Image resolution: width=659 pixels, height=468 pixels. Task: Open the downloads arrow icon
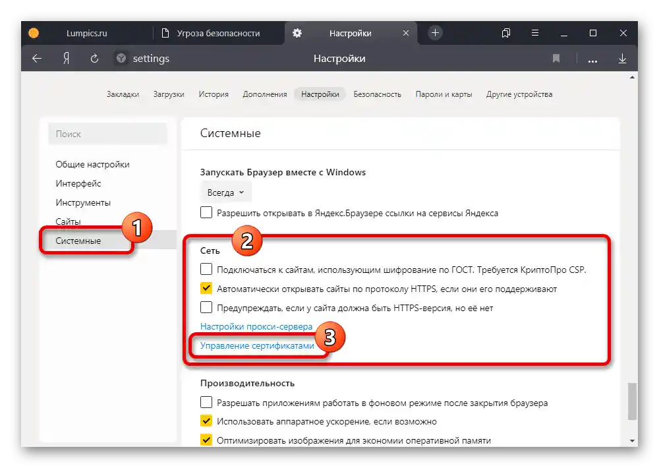pos(623,59)
